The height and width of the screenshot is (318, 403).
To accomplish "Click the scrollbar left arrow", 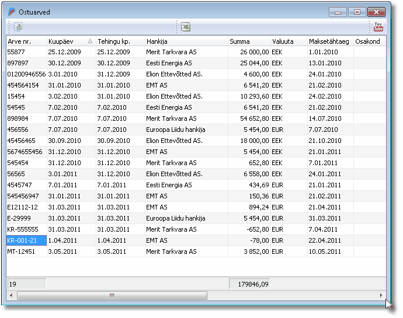I will click(11, 295).
